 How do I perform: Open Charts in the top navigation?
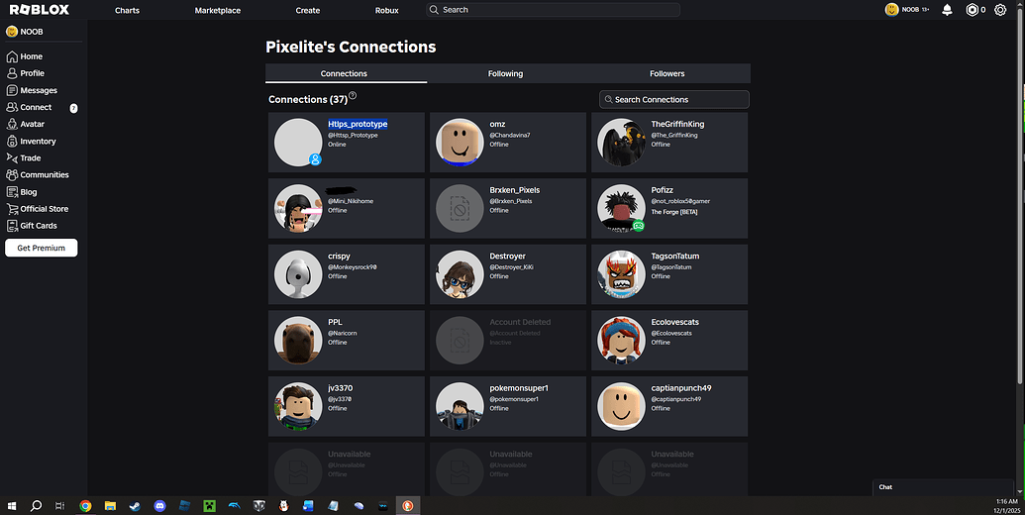pyautogui.click(x=127, y=11)
